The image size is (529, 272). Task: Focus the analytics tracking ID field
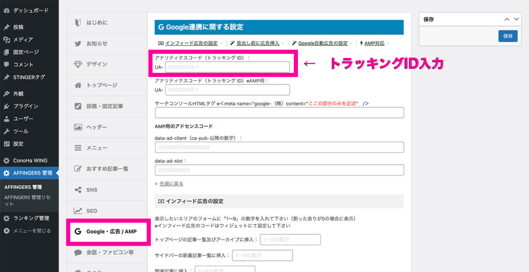tap(227, 67)
